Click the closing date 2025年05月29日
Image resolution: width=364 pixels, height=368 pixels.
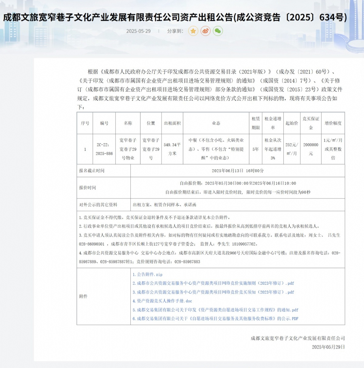(x=328, y=347)
